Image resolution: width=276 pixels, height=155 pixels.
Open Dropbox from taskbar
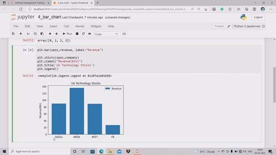128,151
